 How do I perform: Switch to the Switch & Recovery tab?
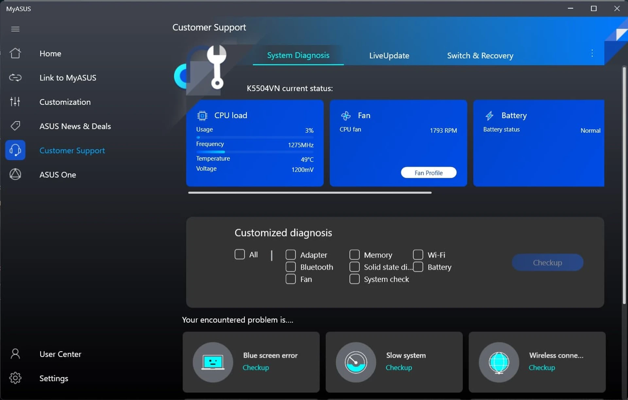(x=480, y=56)
